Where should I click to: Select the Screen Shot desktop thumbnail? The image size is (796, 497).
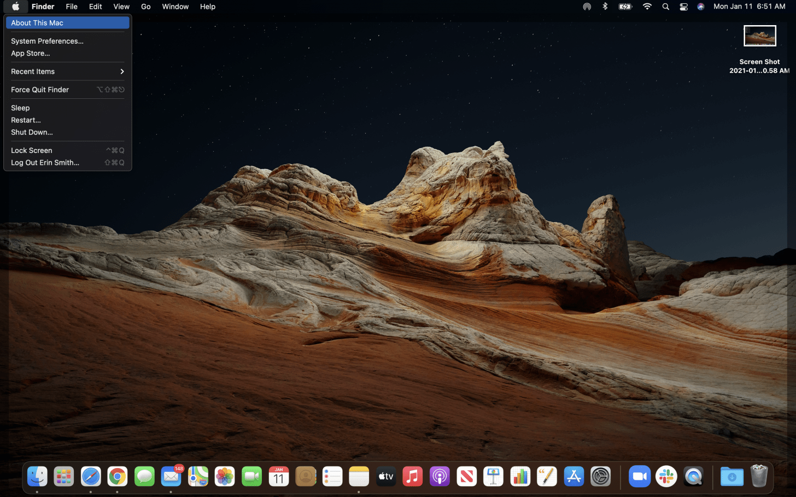[759, 36]
